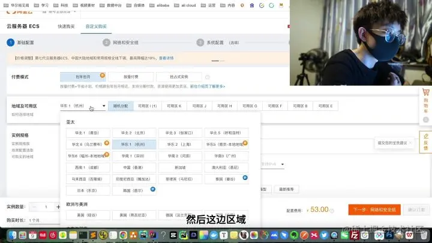Open the 数据中台 bookmarks folder

(110, 5)
